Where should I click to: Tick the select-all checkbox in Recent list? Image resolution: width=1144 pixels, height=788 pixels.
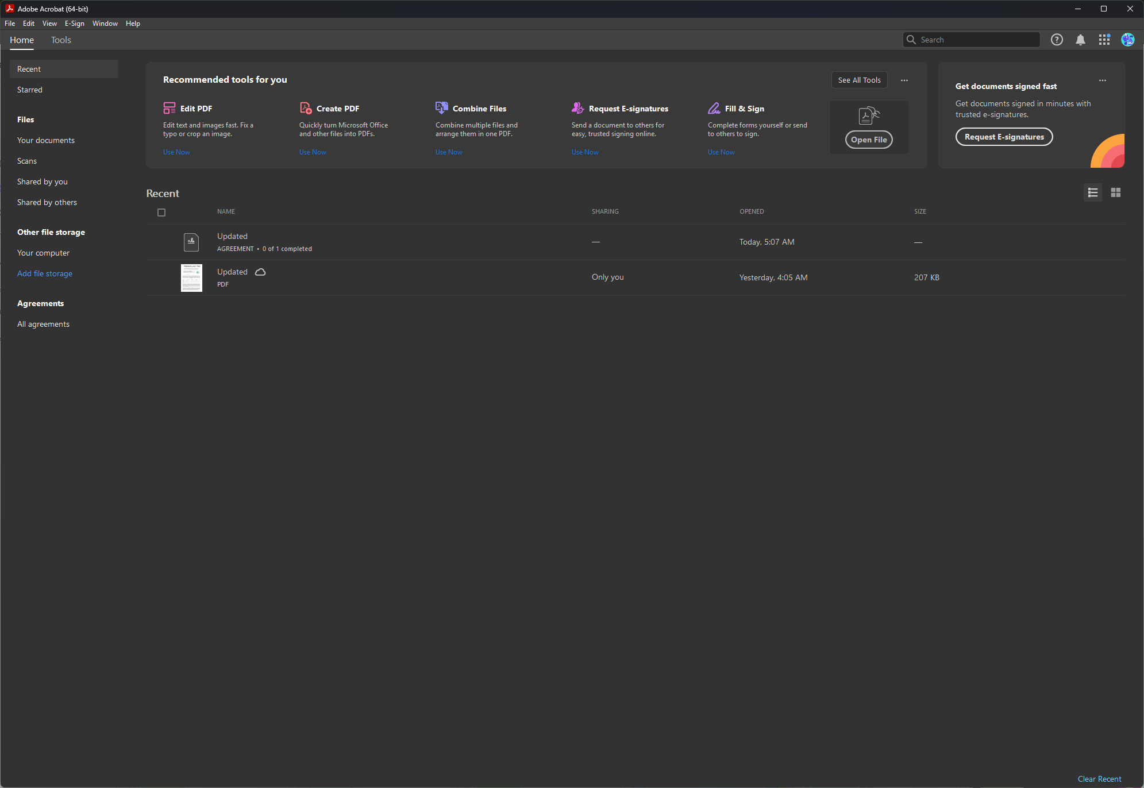pos(161,213)
